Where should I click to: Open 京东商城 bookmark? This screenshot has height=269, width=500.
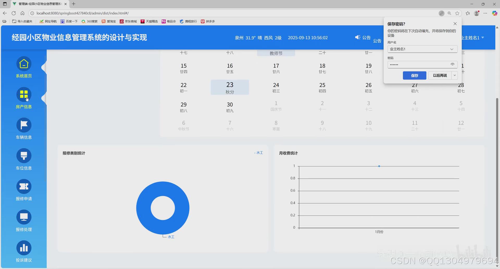tap(128, 21)
